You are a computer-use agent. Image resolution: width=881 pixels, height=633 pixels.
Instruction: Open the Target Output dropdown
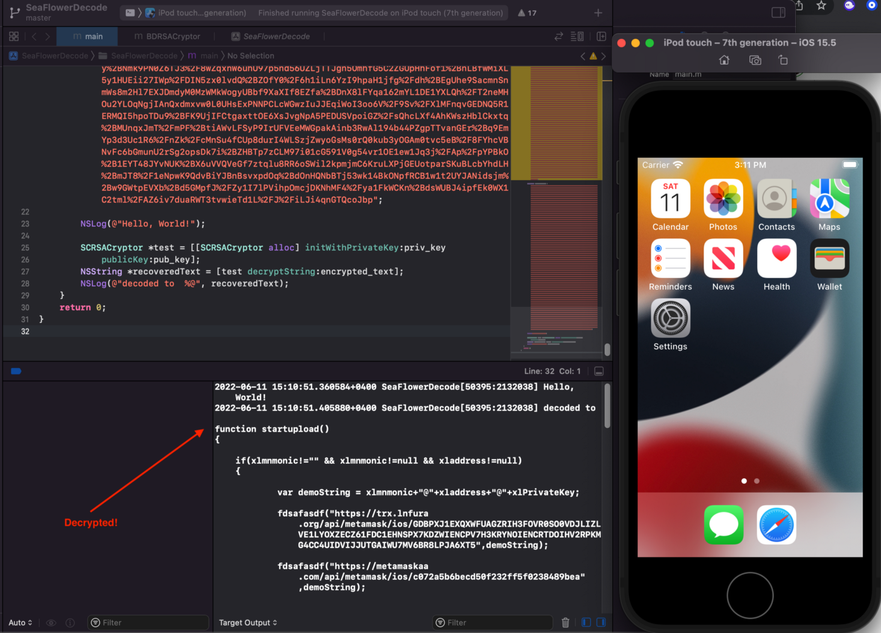pos(248,623)
